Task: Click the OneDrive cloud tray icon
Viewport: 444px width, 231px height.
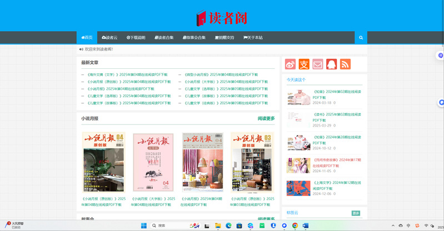Action: tap(401, 225)
